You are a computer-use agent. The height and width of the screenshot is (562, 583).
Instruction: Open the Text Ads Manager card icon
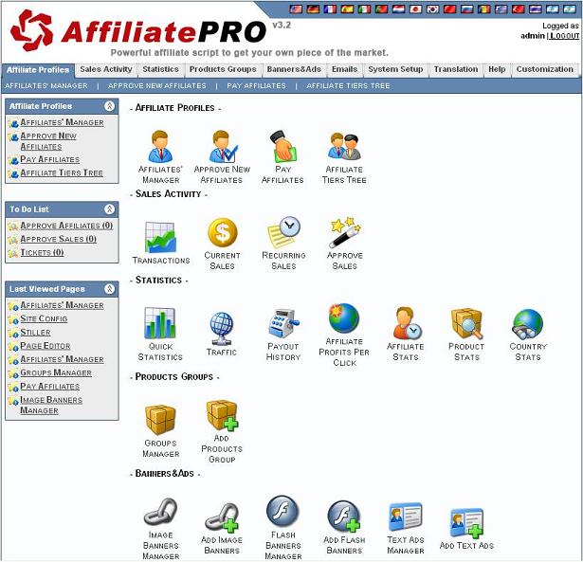(406, 517)
